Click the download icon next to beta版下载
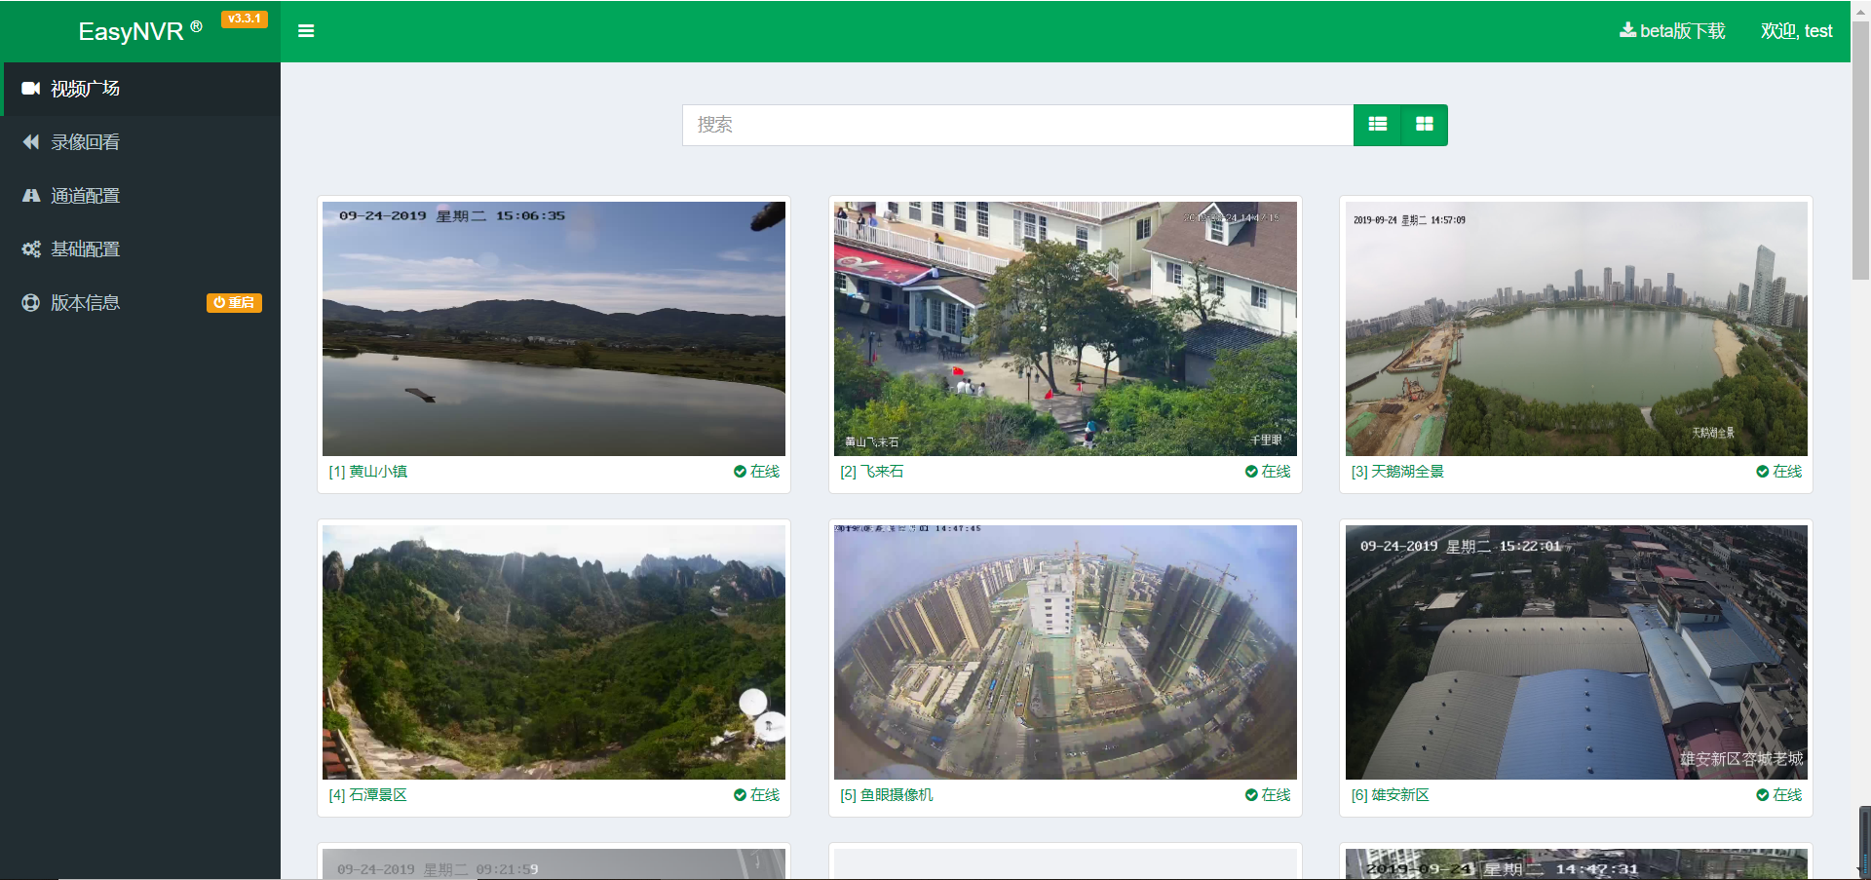1871x880 pixels. 1627,30
